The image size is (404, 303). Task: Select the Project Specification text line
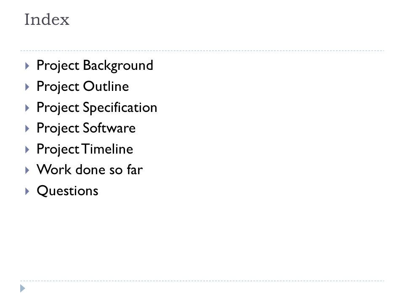(x=97, y=108)
